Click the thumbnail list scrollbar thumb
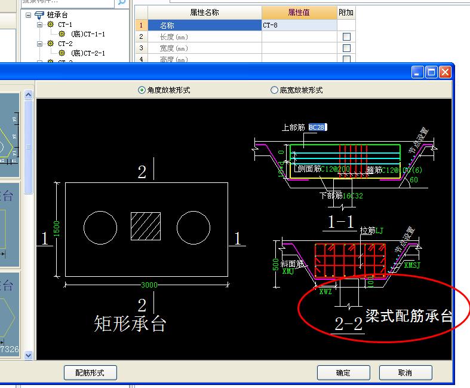Screen dimensions: 470x388 tap(28, 147)
